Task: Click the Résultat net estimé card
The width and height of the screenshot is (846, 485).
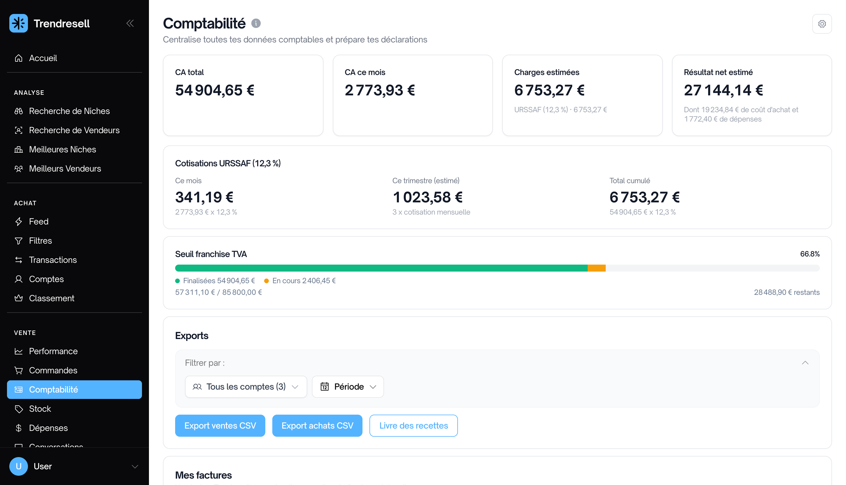Action: (752, 95)
